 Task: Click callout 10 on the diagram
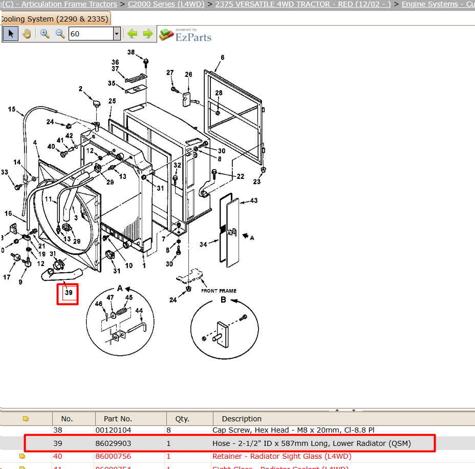[129, 266]
